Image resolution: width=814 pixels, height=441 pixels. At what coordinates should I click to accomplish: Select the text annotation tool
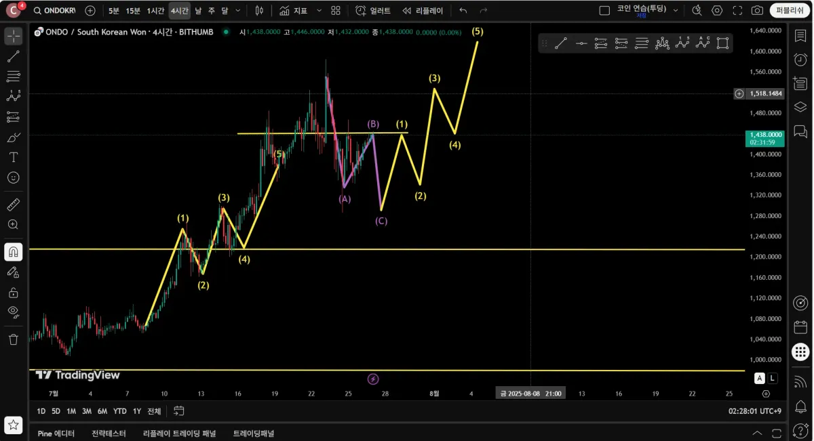pos(13,157)
